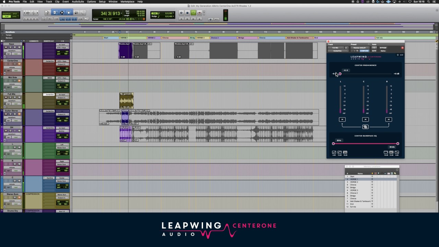Screen dimensions: 439x247
Task: Record-enable the Keys track
Action: tap(6, 47)
